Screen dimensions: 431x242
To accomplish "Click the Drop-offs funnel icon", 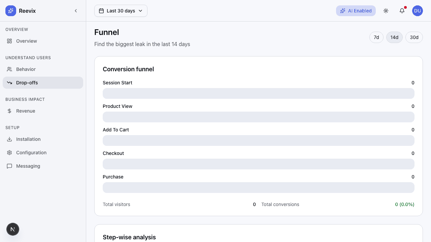I will 9,83.
